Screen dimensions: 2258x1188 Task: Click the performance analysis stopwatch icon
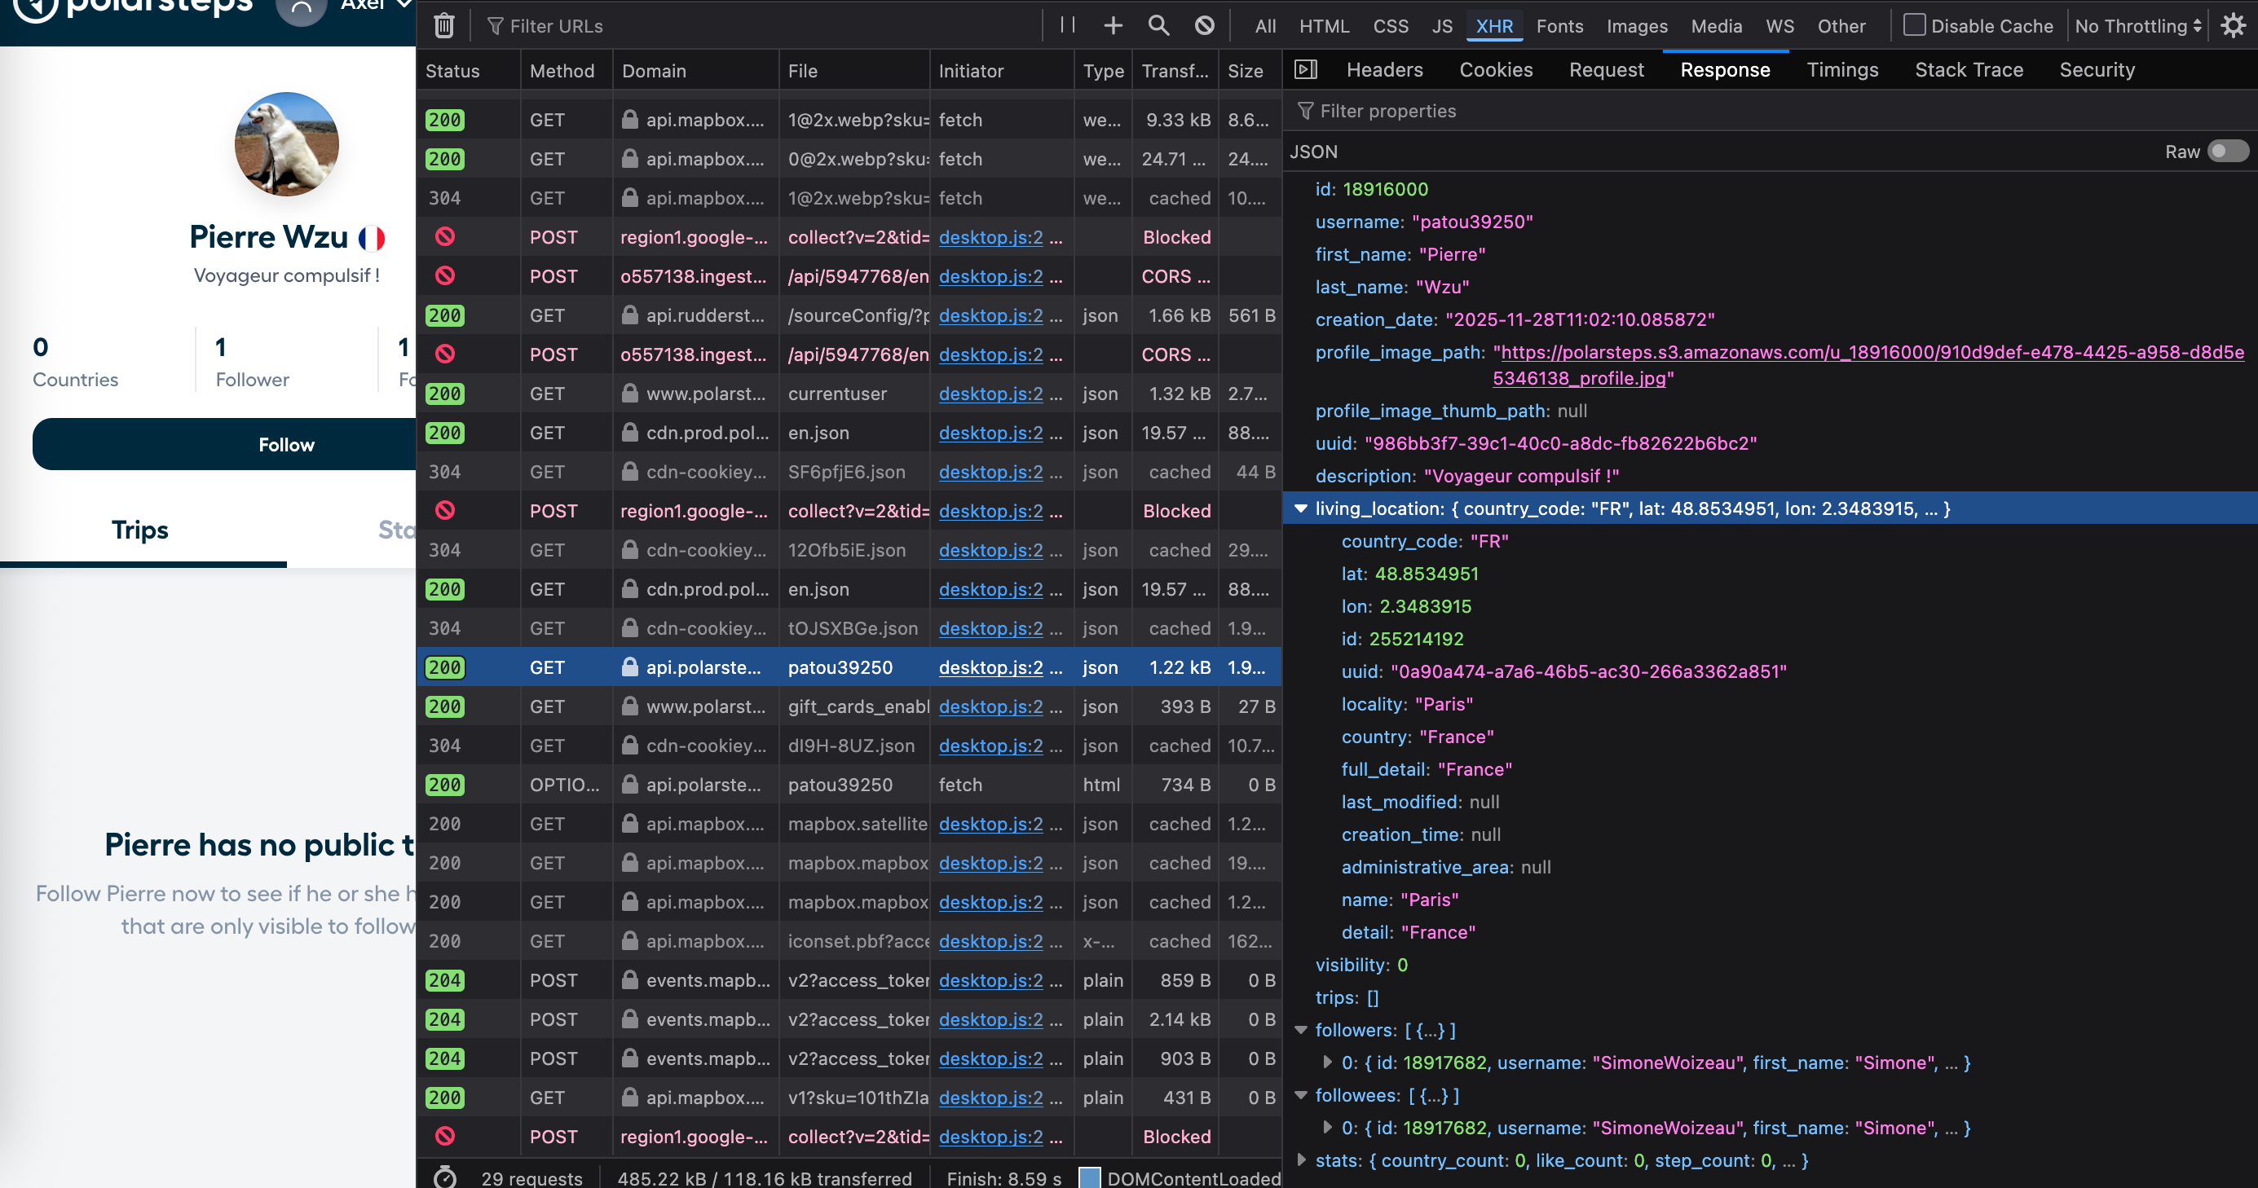coord(445,1177)
